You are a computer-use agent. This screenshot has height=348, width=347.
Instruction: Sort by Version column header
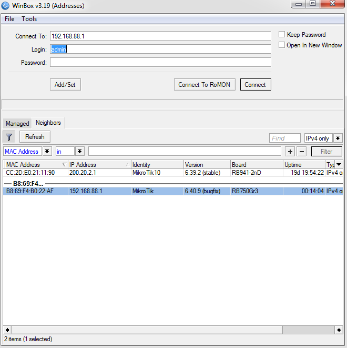(207, 165)
